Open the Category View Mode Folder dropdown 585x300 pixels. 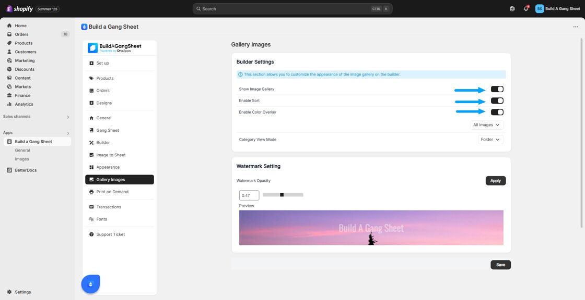tap(490, 140)
